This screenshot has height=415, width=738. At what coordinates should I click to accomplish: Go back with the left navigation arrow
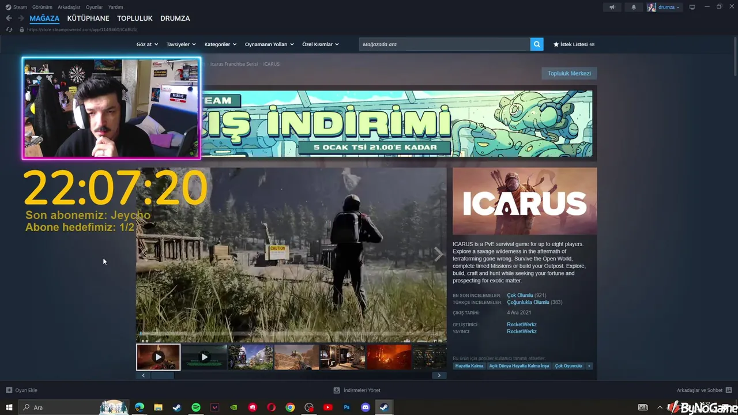click(x=9, y=18)
